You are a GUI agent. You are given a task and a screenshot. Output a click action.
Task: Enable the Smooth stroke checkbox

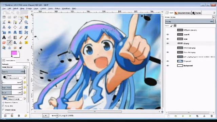point(3,110)
